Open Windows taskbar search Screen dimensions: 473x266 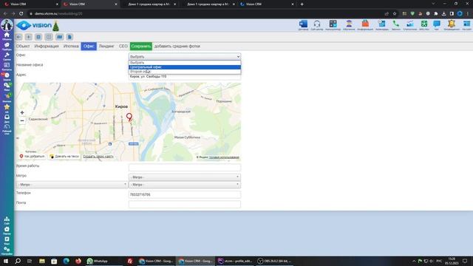pyautogui.click(x=18, y=261)
